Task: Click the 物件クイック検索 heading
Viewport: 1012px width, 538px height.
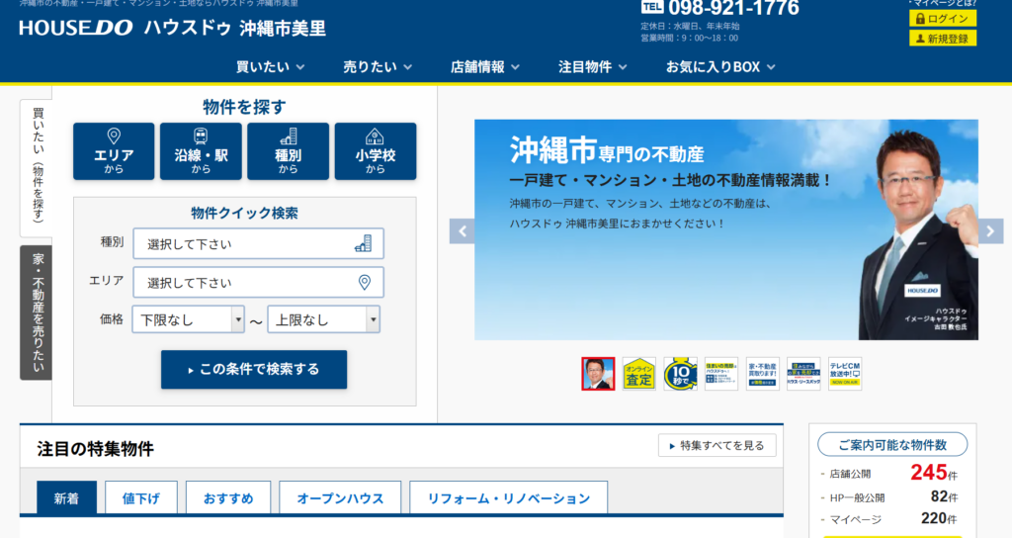Action: [245, 214]
